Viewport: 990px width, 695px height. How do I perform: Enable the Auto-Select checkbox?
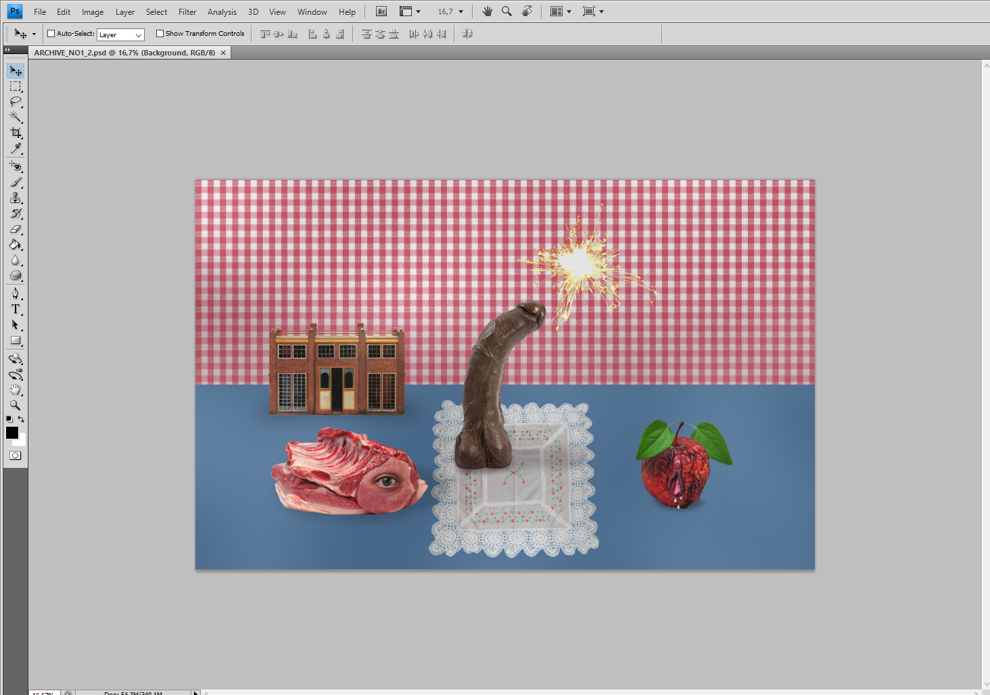[x=51, y=34]
